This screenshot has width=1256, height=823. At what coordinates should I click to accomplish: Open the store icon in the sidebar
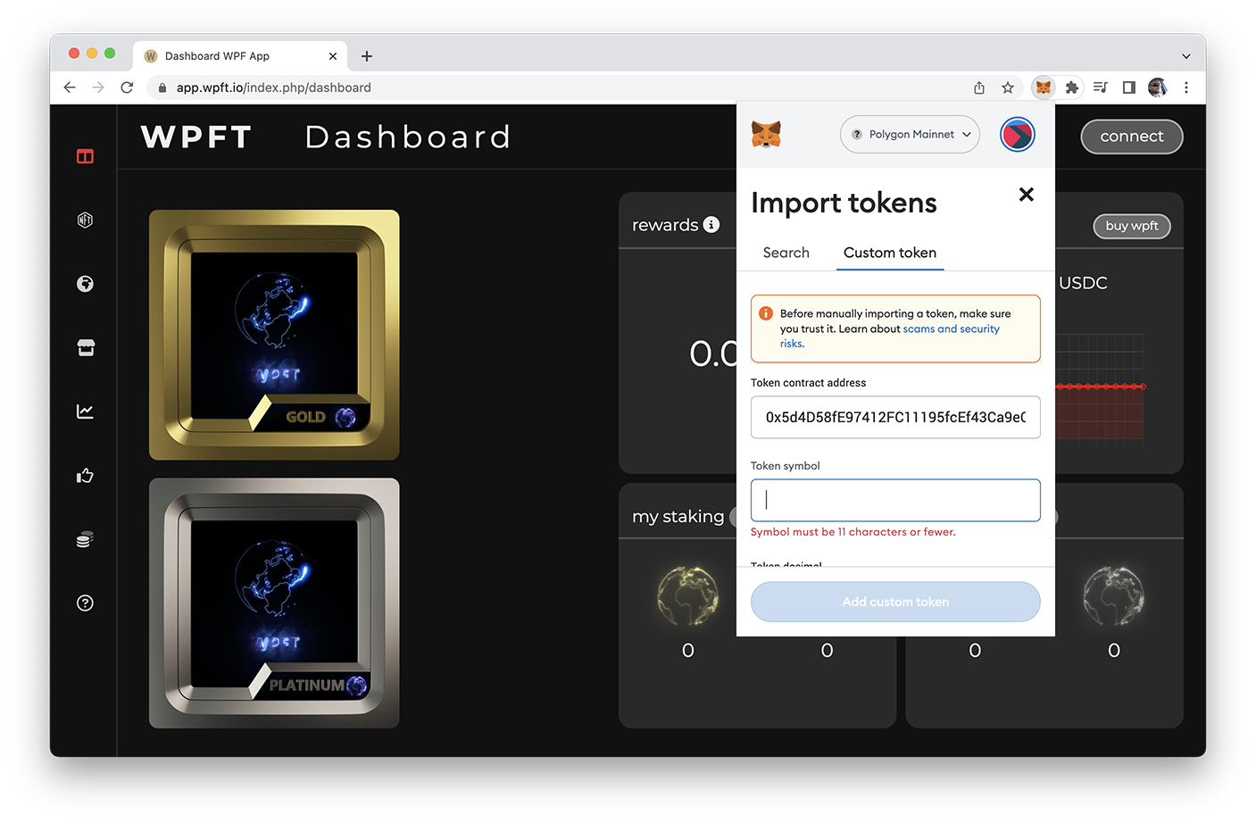click(86, 347)
